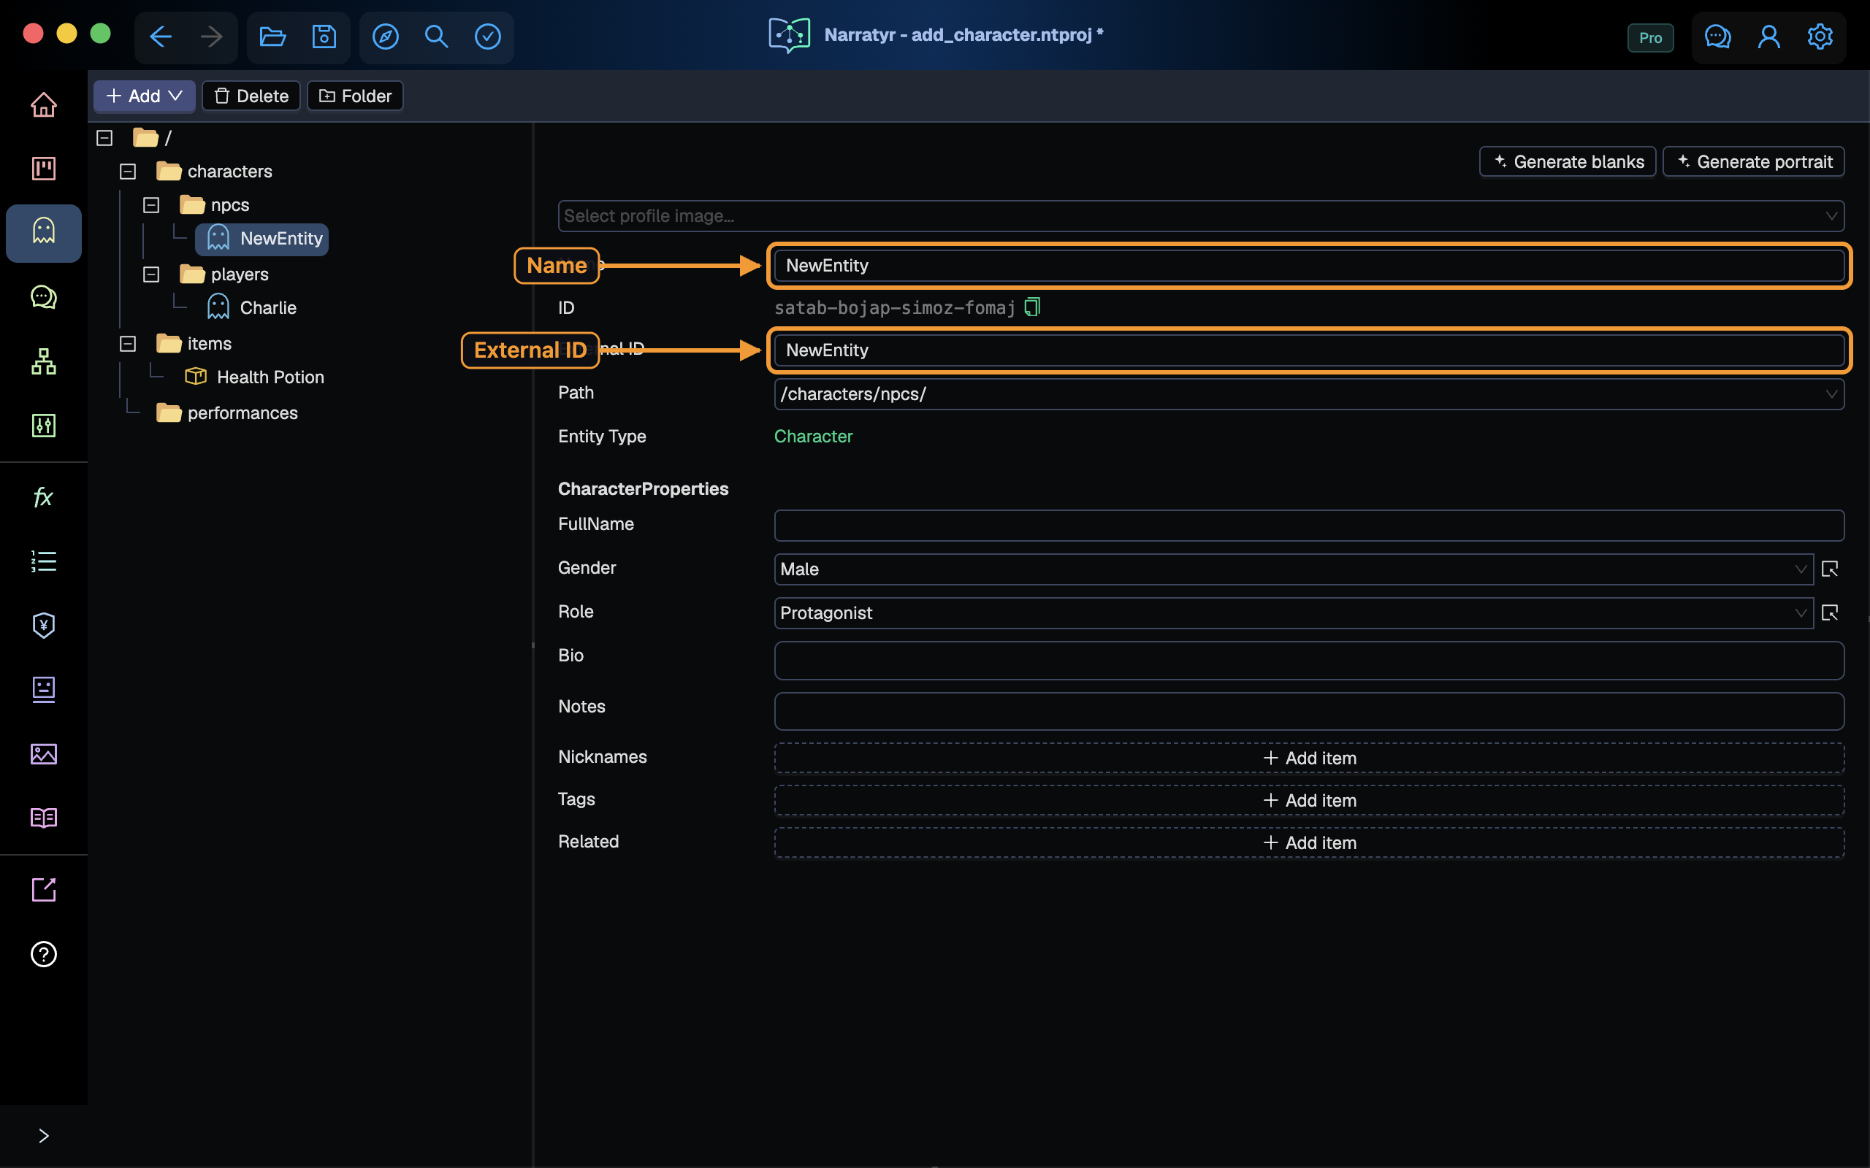Screen dimensions: 1870x1168
Task: Click the Folder button
Action: coord(356,96)
